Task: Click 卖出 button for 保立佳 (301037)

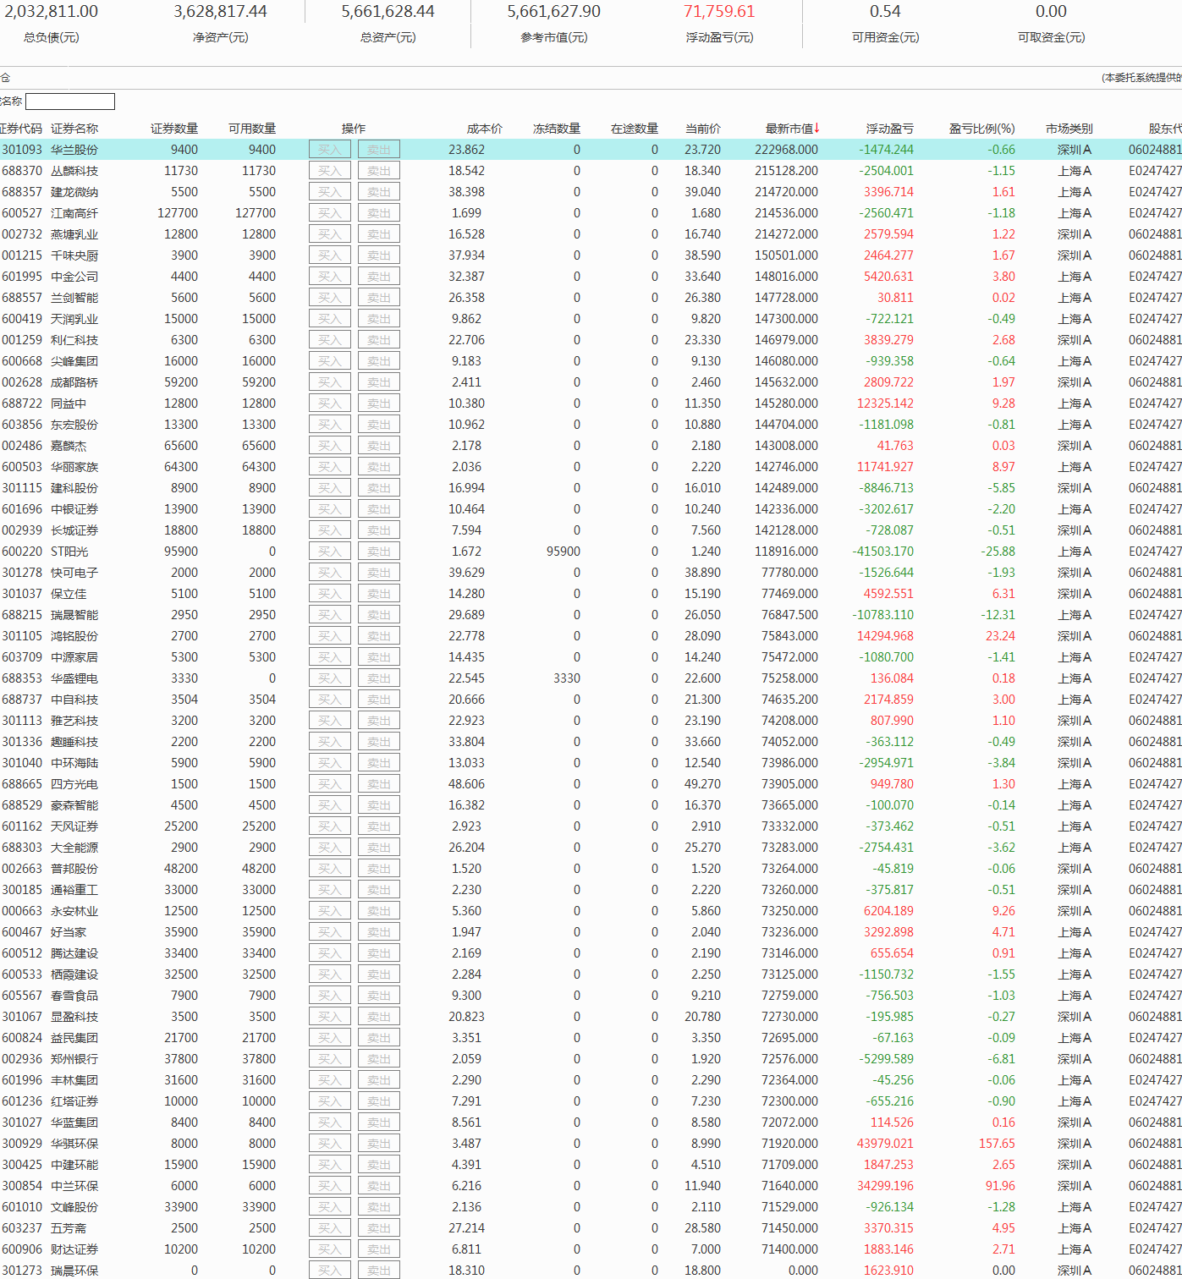Action: click(379, 594)
